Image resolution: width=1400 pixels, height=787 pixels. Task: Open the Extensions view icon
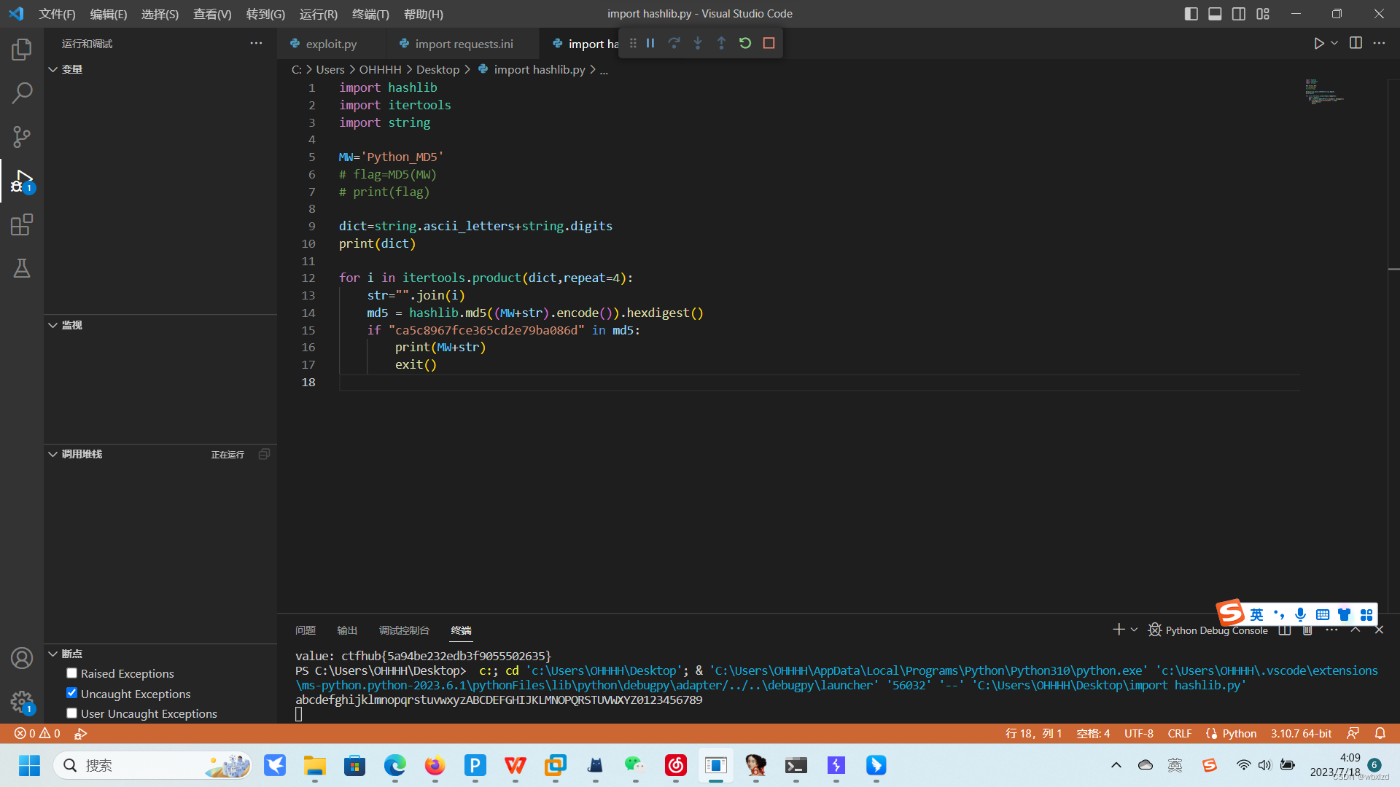22,224
